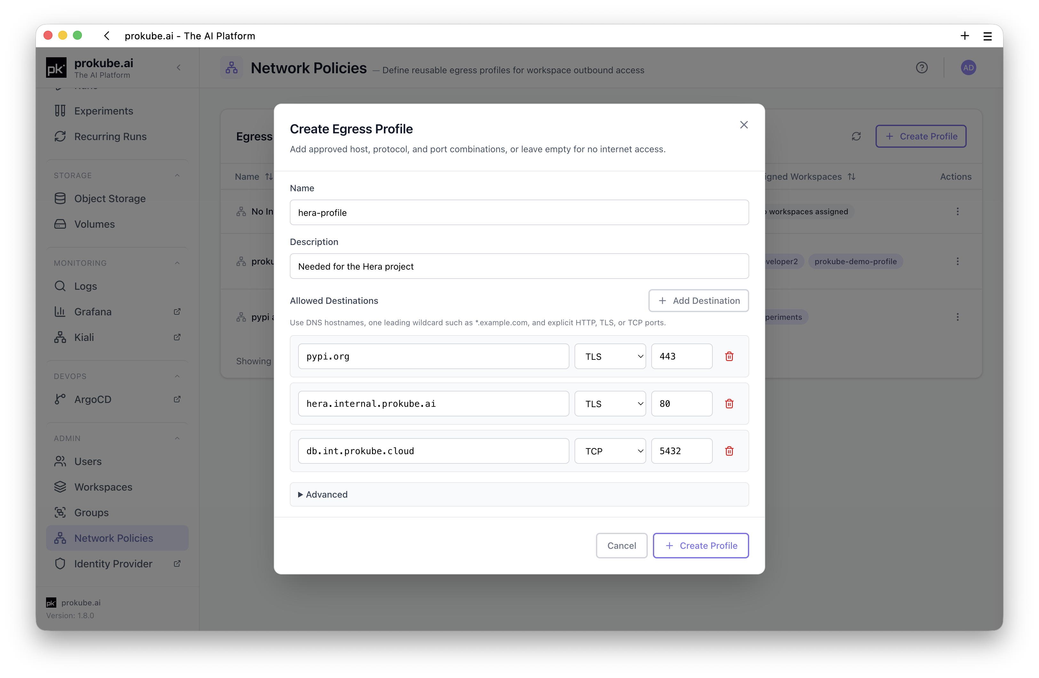Open Object Storage page
Screen dimensions: 1039x678
[117, 199]
